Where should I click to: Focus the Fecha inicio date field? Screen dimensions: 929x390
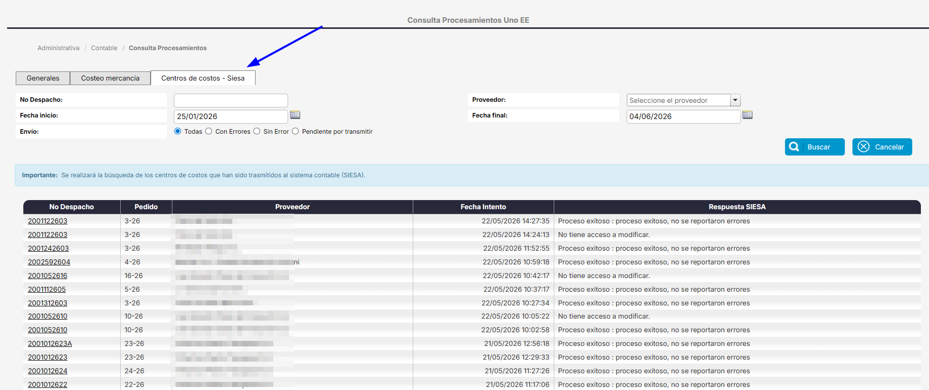click(231, 116)
